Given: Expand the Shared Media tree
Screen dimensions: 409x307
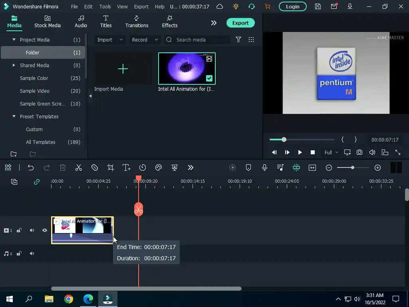Looking at the screenshot, I should pyautogui.click(x=14, y=65).
